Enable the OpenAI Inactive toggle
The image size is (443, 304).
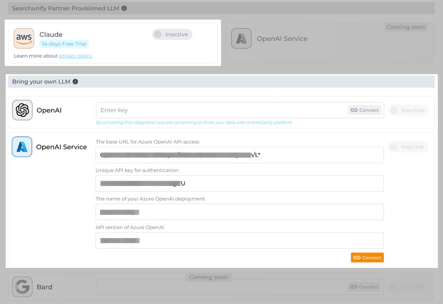point(408,110)
